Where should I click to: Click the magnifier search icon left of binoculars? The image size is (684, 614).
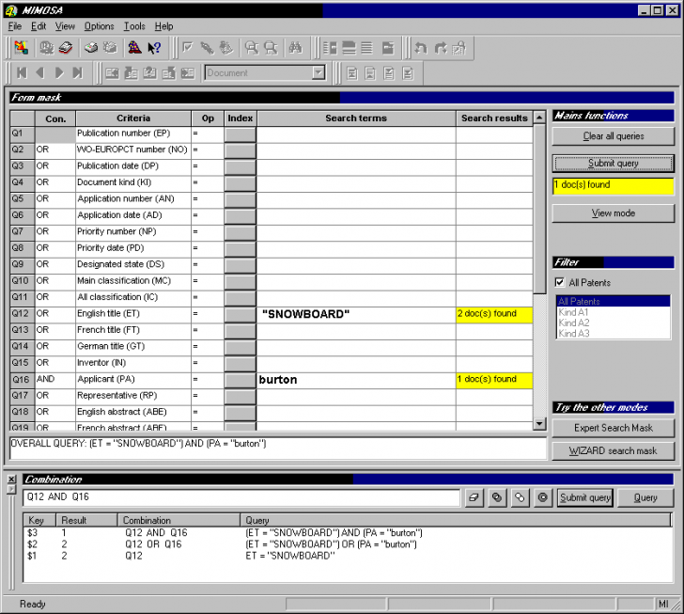[x=271, y=48]
